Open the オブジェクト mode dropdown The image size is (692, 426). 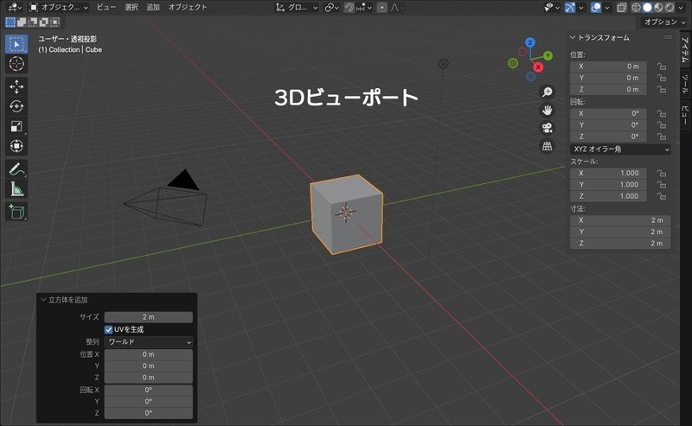point(59,8)
